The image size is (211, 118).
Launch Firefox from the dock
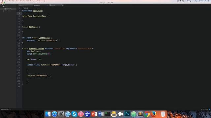pyautogui.click(x=154, y=114)
